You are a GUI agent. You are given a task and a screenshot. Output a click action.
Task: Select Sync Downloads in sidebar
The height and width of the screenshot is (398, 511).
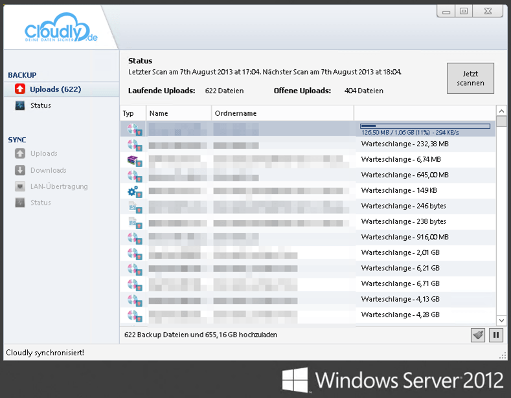(x=48, y=170)
